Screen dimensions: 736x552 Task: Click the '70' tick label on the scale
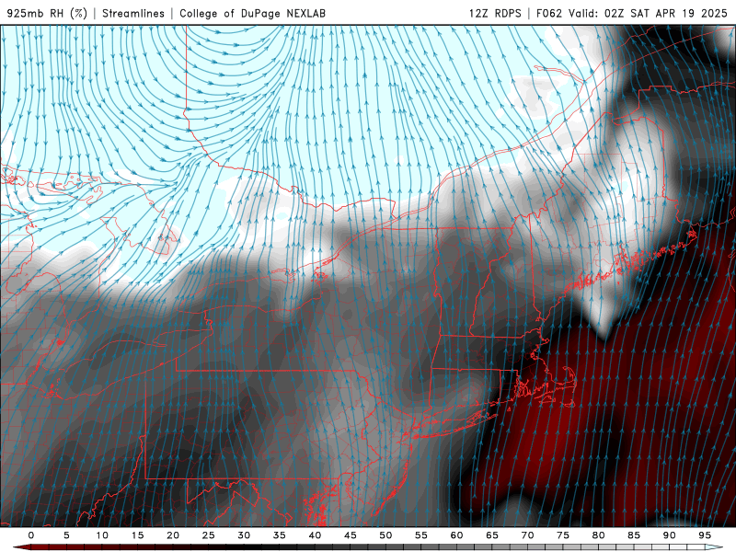pyautogui.click(x=527, y=535)
